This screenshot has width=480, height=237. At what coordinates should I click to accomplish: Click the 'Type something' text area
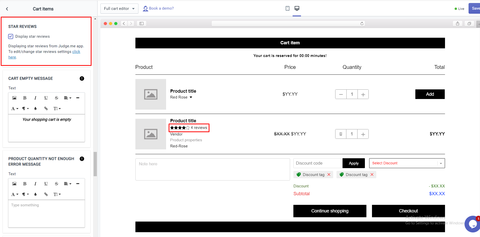click(46, 214)
